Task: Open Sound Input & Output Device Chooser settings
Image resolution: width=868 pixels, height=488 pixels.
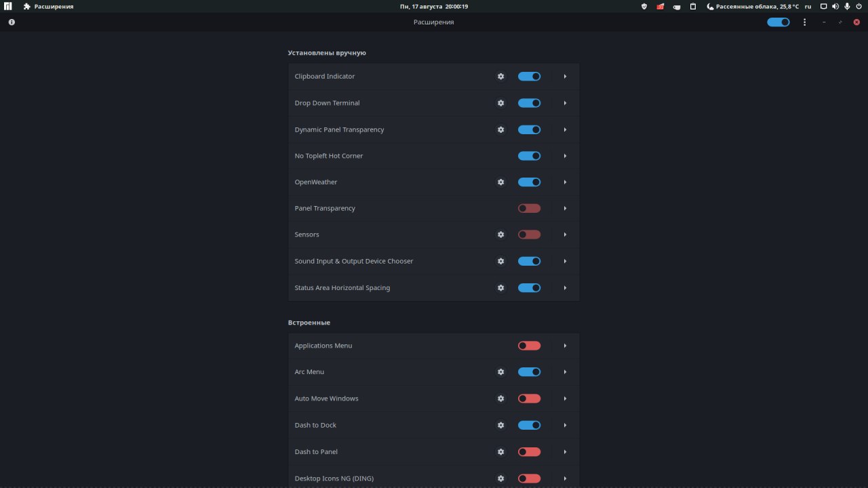Action: point(500,261)
